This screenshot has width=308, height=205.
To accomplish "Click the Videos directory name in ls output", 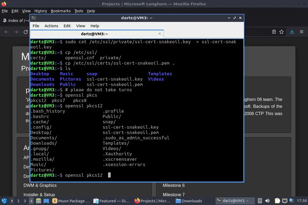I will coord(156,79).
